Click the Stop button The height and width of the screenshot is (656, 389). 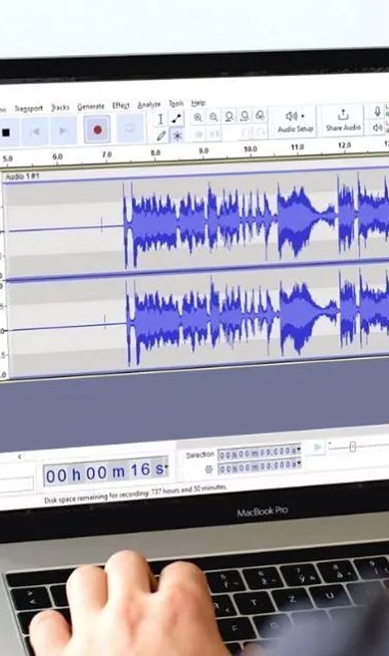(x=7, y=133)
